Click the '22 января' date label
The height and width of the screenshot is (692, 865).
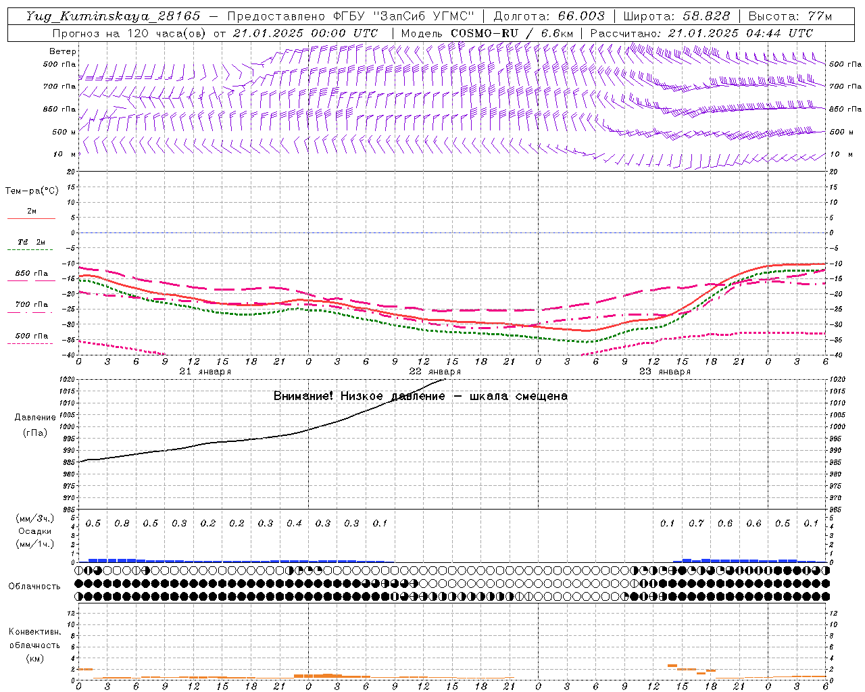[435, 372]
